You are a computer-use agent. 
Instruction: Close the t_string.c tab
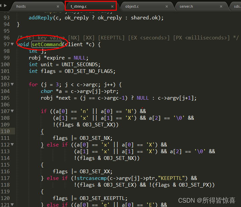(112, 6)
